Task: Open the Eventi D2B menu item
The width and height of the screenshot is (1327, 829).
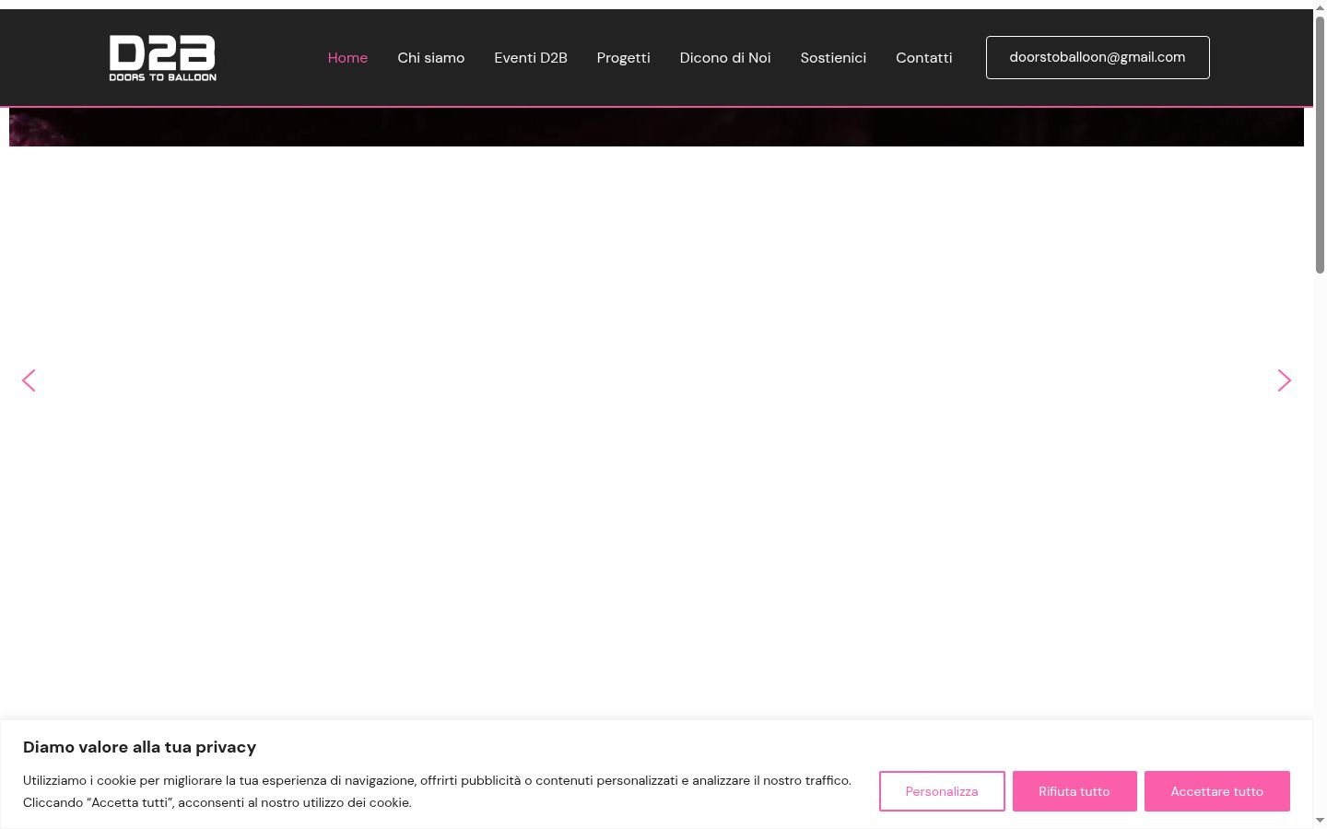Action: point(531,58)
